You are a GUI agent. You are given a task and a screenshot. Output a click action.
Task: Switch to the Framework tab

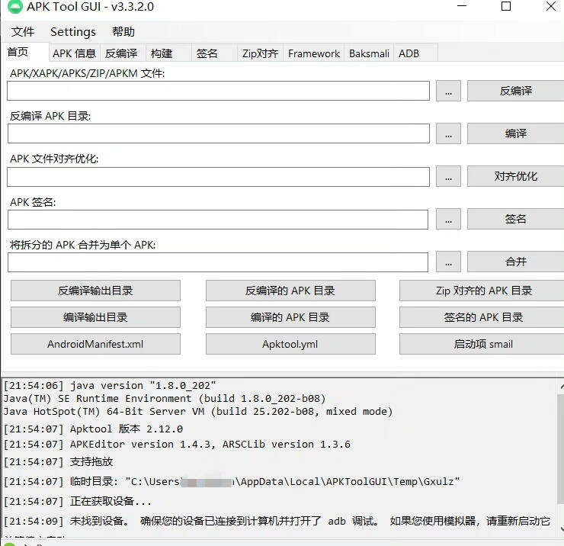[314, 53]
